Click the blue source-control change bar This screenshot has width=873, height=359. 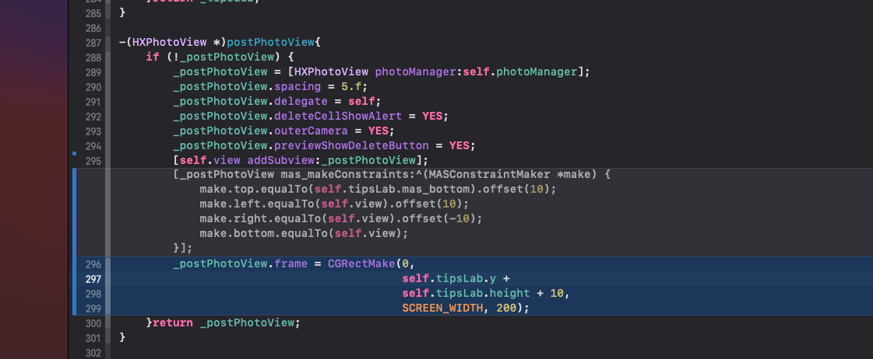tap(75, 242)
